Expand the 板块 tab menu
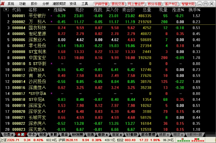Image resolution: width=216 pixels, height=143 pixels. coord(103,134)
